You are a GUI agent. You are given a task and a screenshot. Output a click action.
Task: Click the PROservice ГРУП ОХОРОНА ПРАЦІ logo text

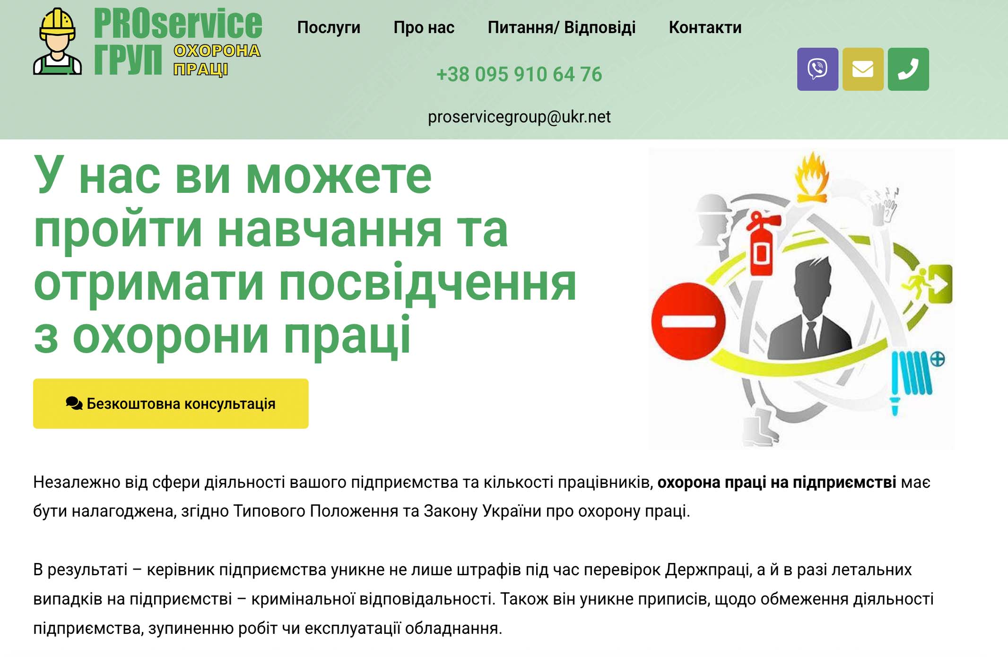(x=178, y=42)
